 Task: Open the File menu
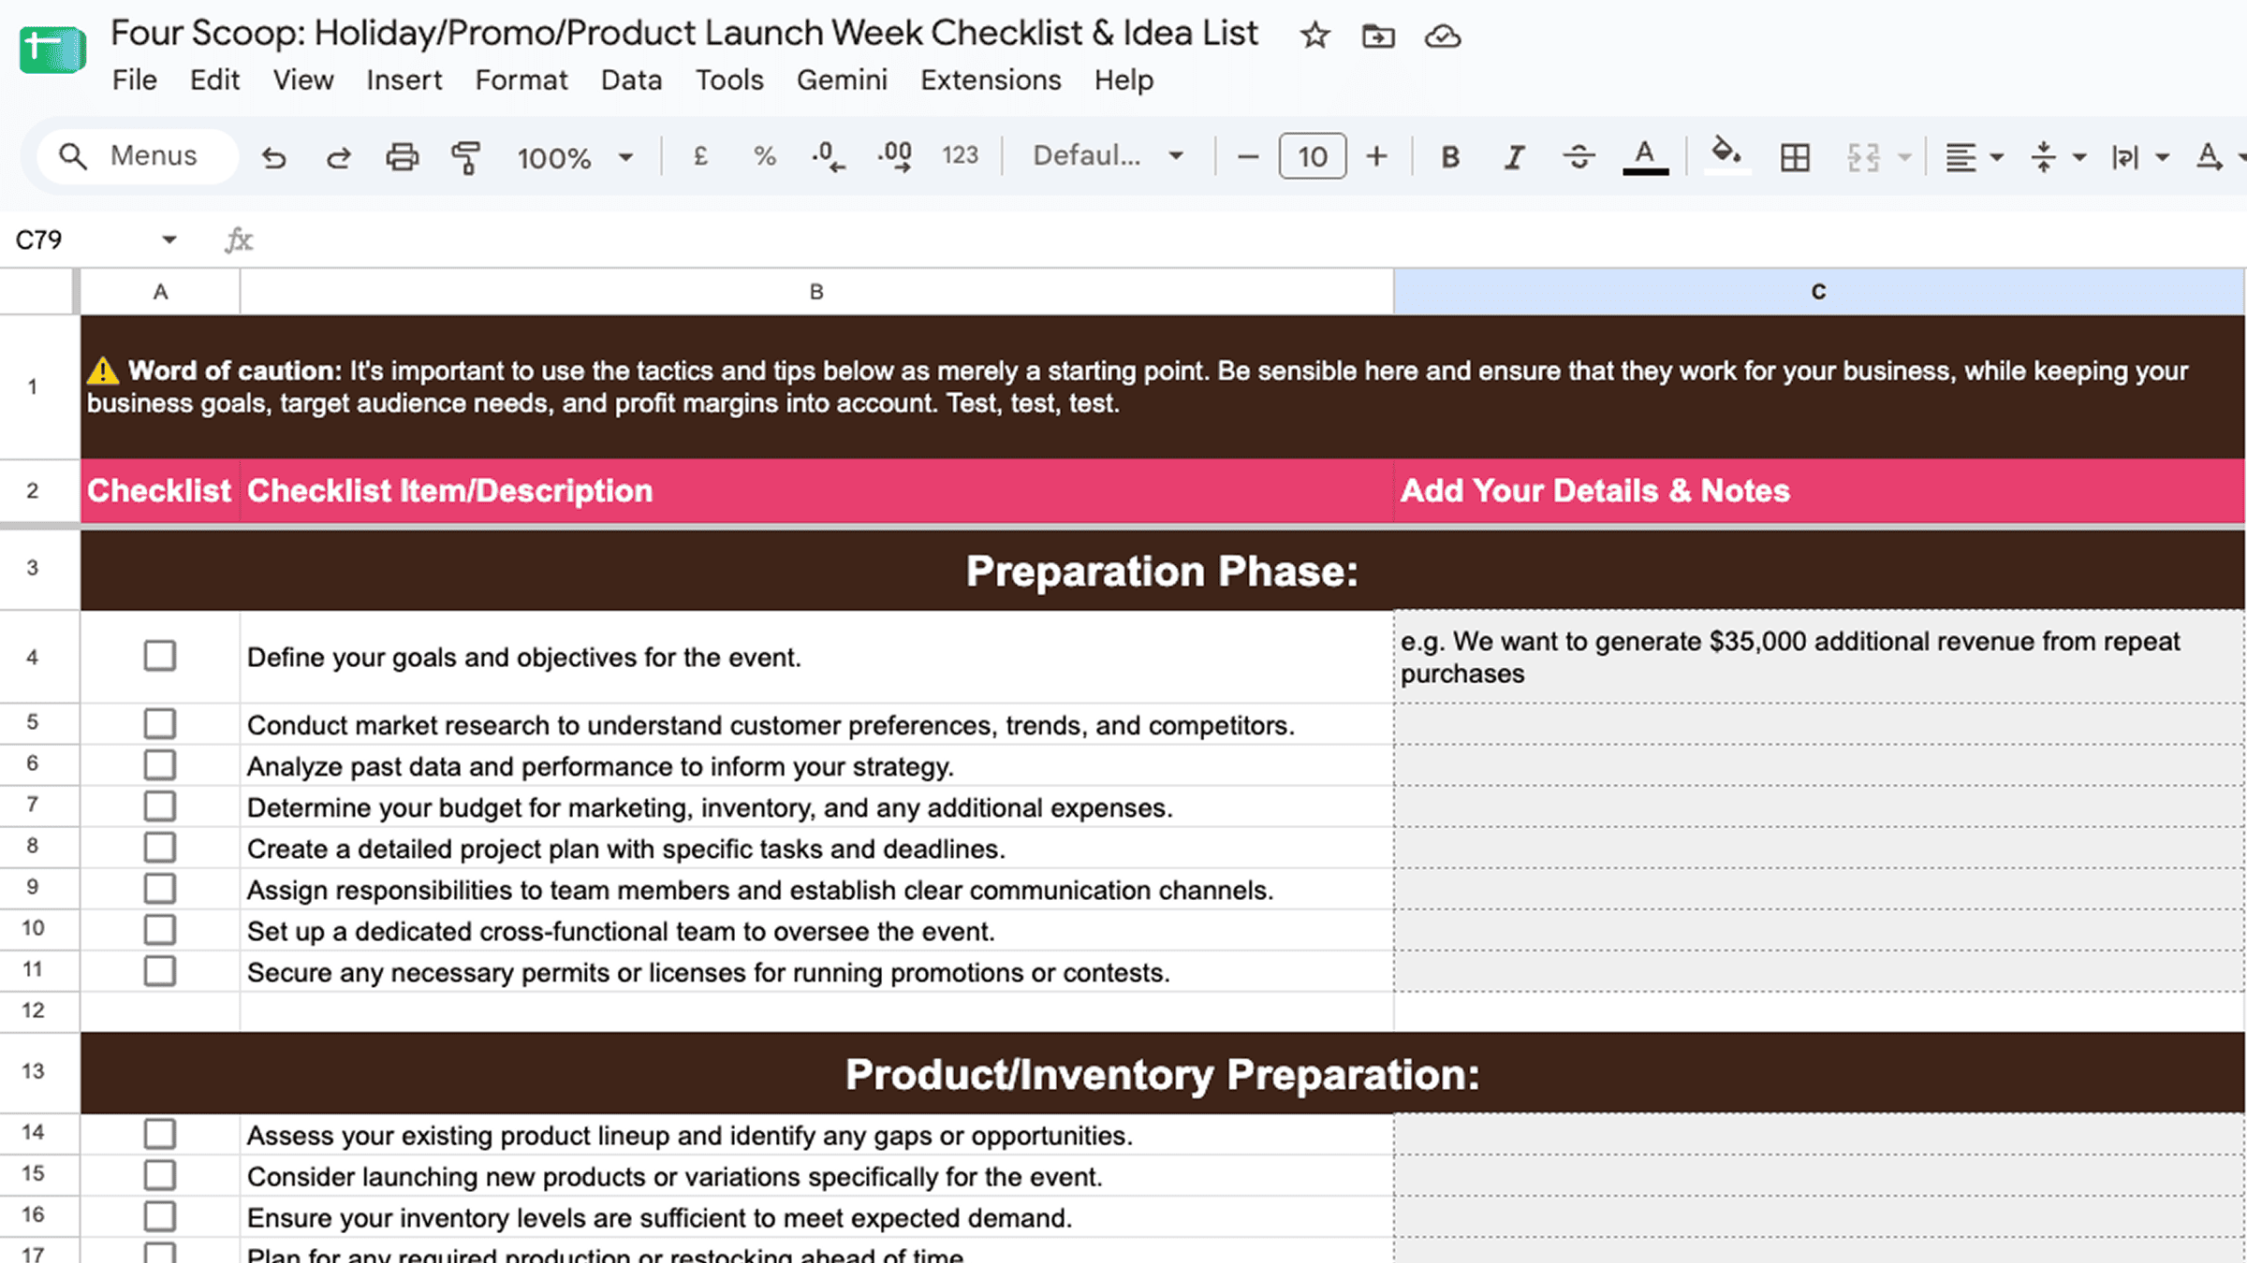click(x=135, y=80)
